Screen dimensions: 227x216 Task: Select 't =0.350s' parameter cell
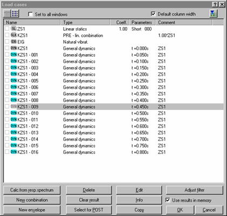coord(140,94)
